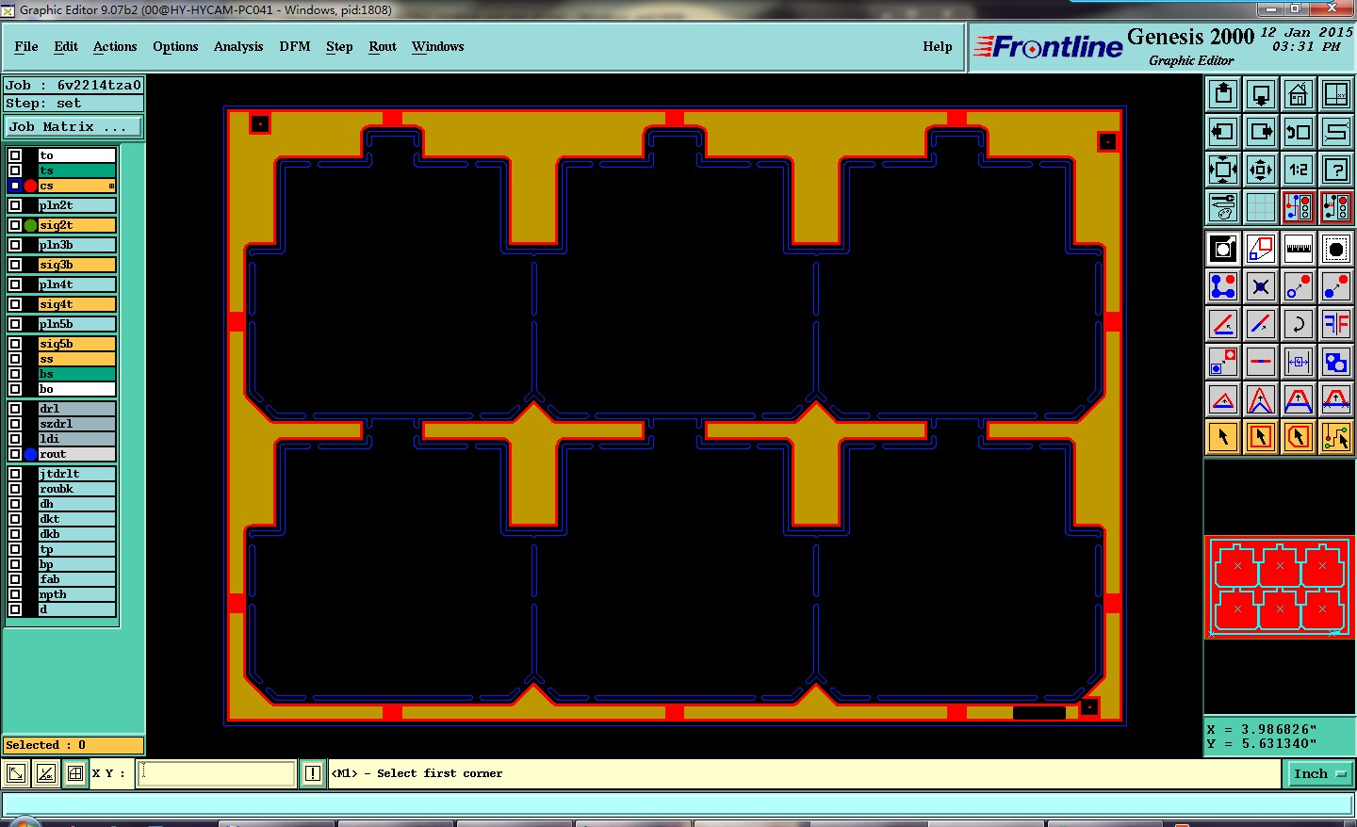Click the arrow in red polygon select icon
The height and width of the screenshot is (827, 1357).
(x=1299, y=437)
